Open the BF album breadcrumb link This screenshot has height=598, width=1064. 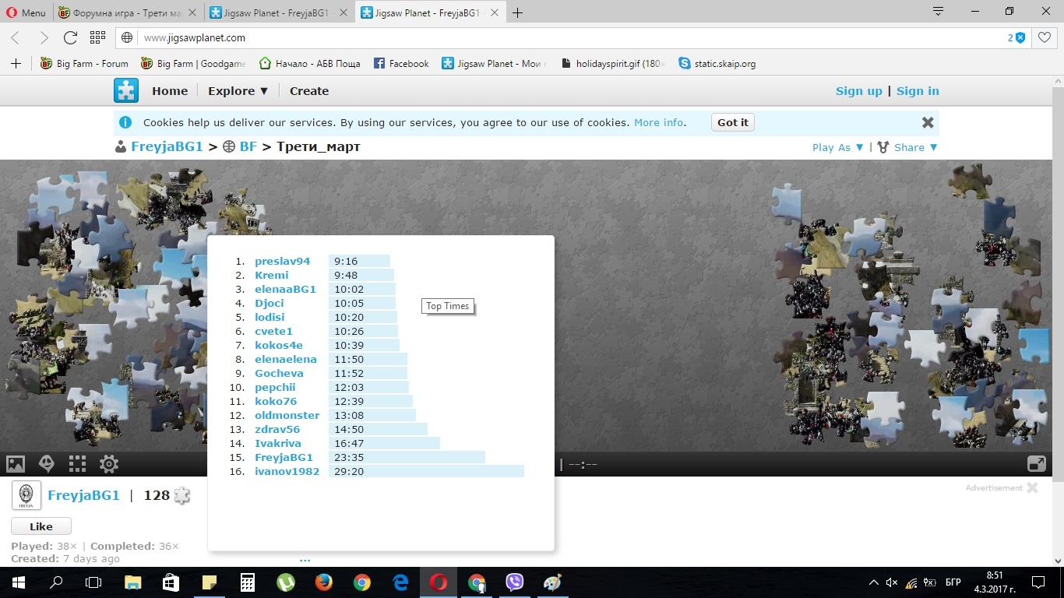[x=248, y=146]
